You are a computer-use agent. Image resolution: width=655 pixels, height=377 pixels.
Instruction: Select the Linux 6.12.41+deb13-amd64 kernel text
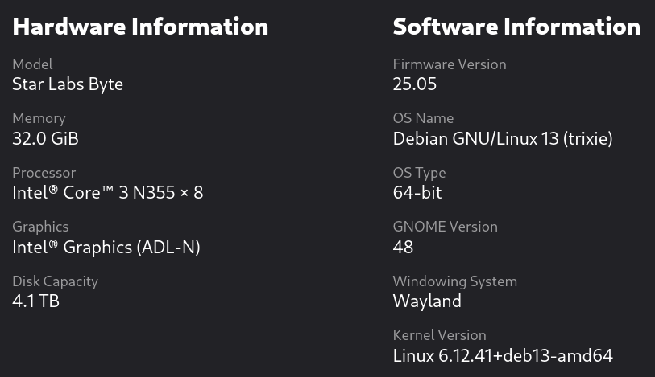click(x=503, y=355)
